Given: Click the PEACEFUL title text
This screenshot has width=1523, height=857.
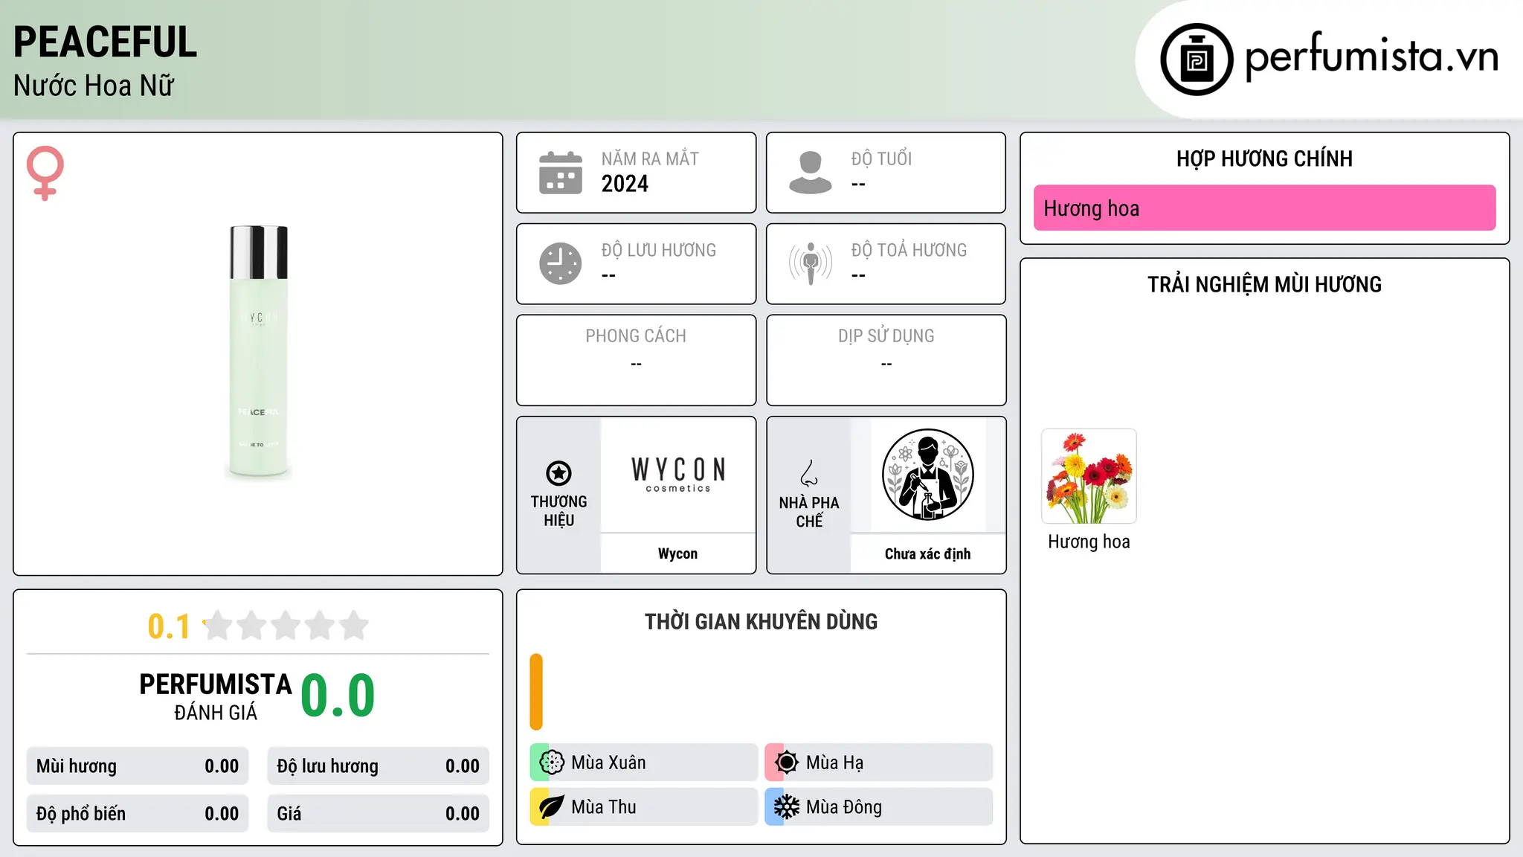Looking at the screenshot, I should [106, 42].
